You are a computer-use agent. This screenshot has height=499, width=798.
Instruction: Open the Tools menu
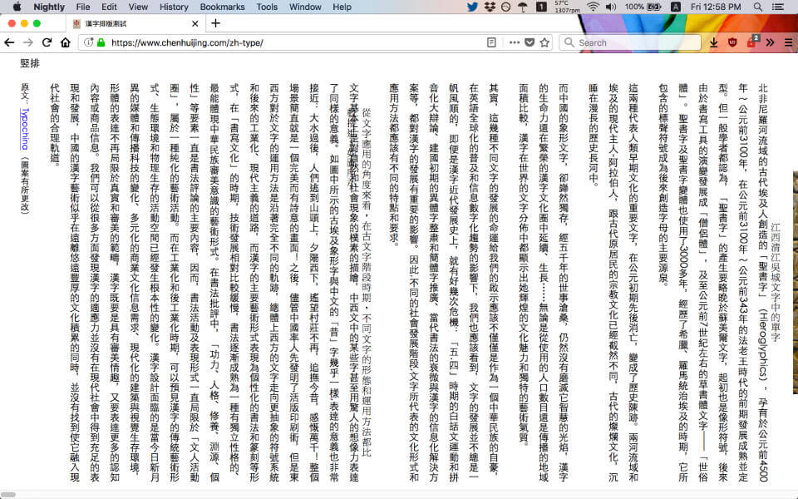point(267,7)
